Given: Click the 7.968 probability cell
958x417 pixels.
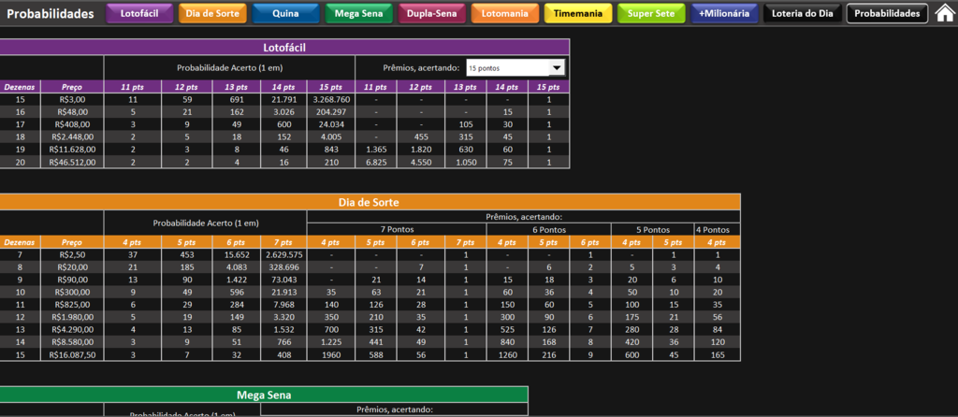Looking at the screenshot, I should tap(284, 304).
